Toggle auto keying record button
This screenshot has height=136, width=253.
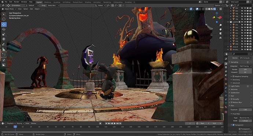100,124
